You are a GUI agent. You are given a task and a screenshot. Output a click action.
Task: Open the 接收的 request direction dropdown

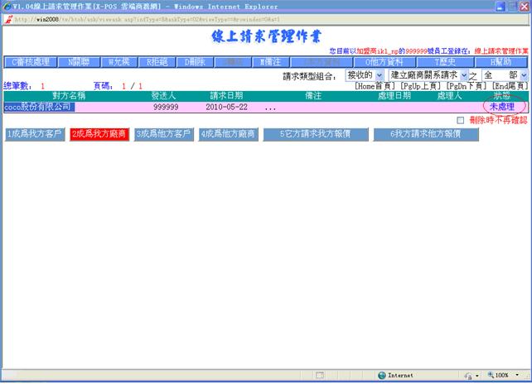(x=364, y=75)
